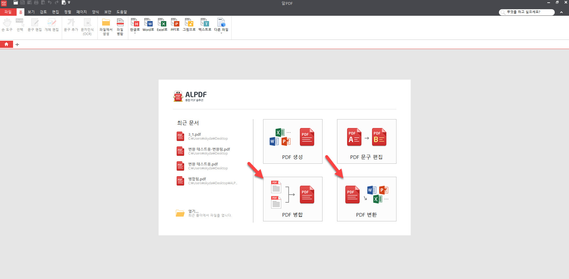Click the 문구 추가 add text tool
The width and height of the screenshot is (569, 279).
(x=71, y=25)
